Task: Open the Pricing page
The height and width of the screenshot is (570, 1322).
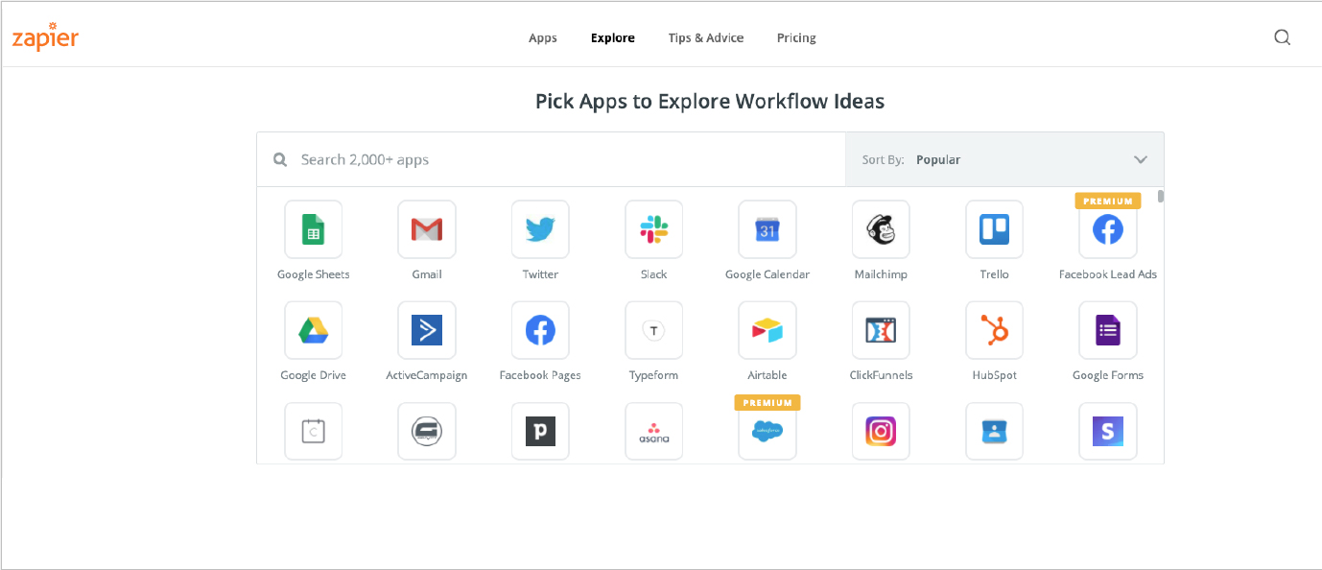Action: pos(796,38)
